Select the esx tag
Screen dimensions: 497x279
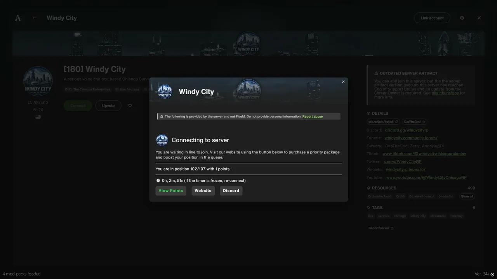pyautogui.click(x=371, y=216)
